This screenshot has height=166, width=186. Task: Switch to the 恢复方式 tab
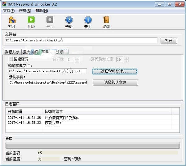coord(12,52)
